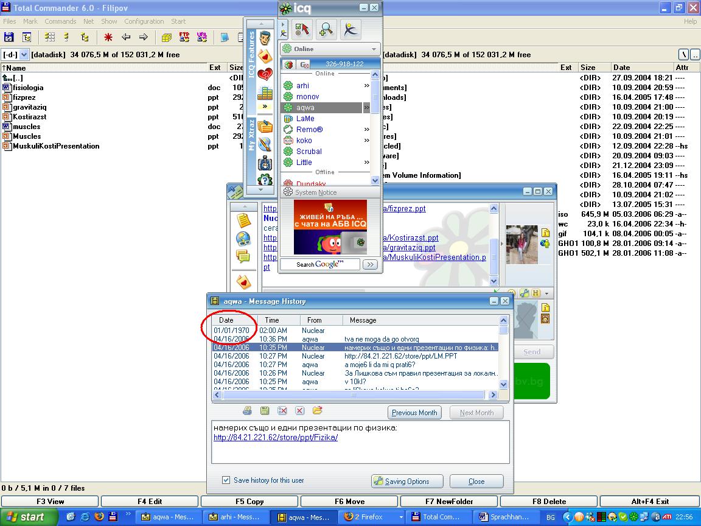Click the Windows start button
This screenshot has width=701, height=526.
tap(29, 517)
